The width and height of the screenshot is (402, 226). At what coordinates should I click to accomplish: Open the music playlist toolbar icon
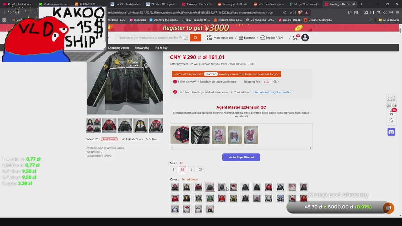tap(366, 13)
